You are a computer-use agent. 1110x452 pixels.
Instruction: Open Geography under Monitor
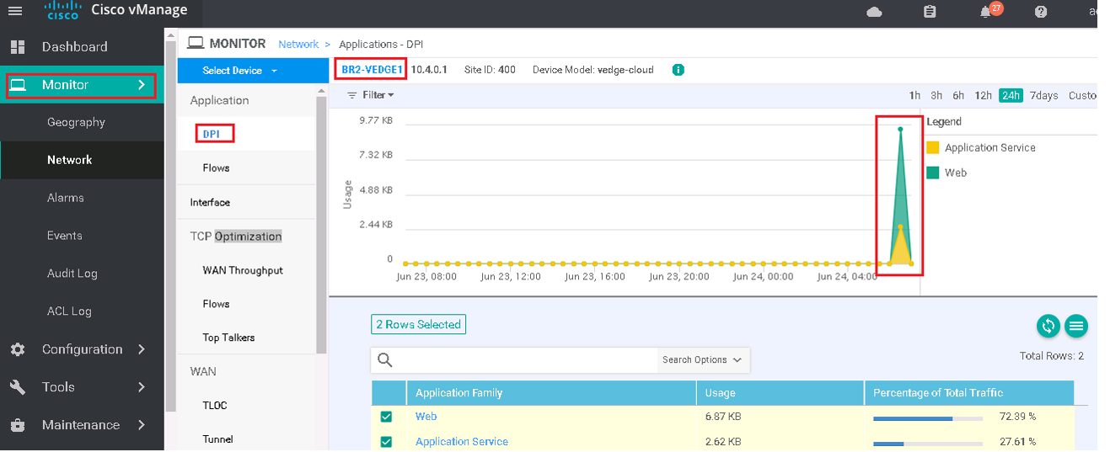pos(76,122)
